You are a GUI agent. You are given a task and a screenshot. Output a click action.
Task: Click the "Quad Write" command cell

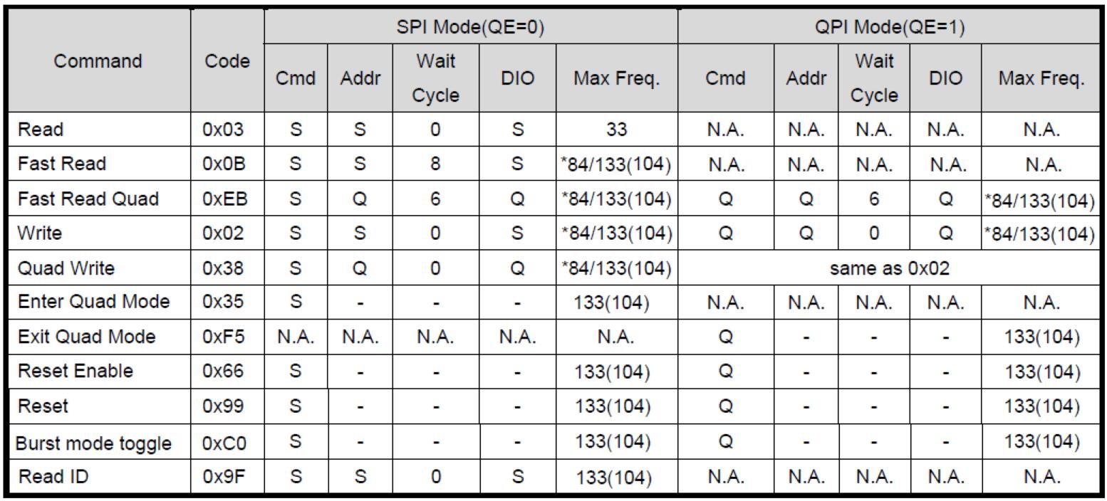click(x=66, y=268)
